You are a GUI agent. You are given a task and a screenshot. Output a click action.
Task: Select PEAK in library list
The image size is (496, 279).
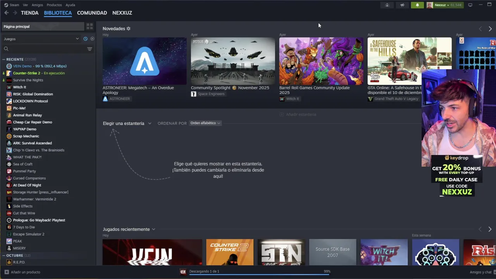click(17, 241)
